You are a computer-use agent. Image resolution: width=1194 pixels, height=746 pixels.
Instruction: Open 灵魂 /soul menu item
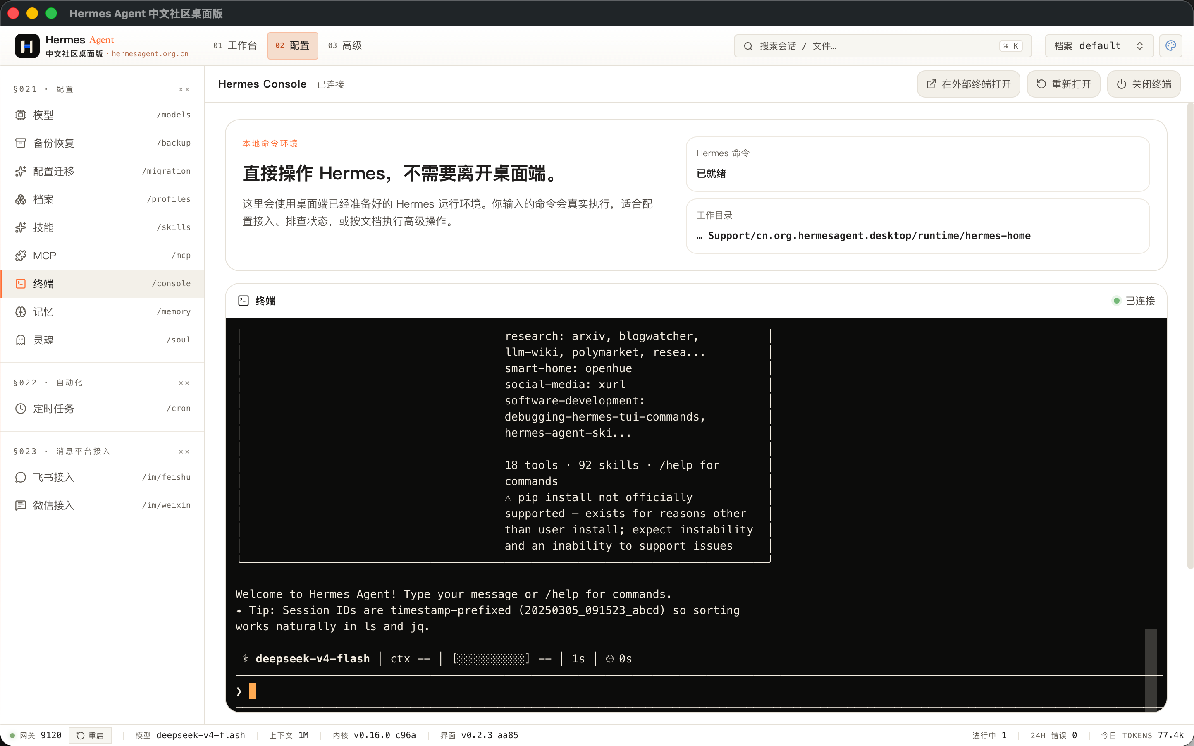(103, 340)
